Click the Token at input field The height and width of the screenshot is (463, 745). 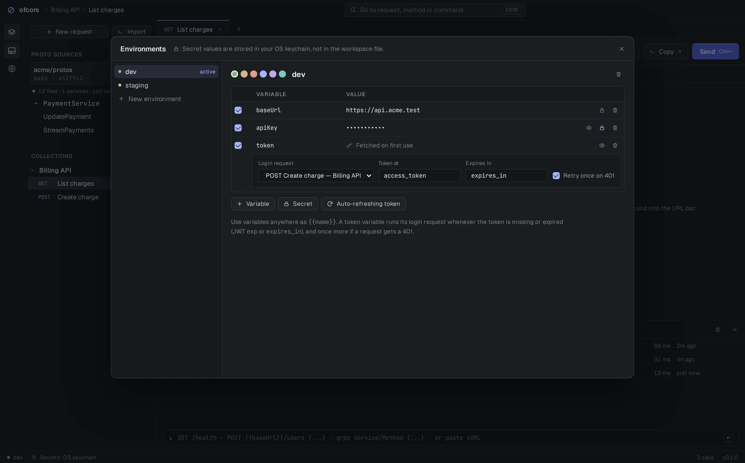[419, 176]
